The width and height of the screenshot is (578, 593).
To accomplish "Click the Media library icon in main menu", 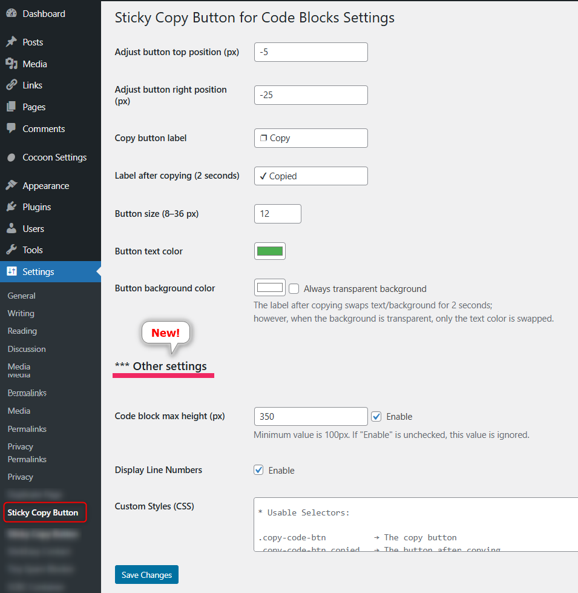I will [x=11, y=64].
